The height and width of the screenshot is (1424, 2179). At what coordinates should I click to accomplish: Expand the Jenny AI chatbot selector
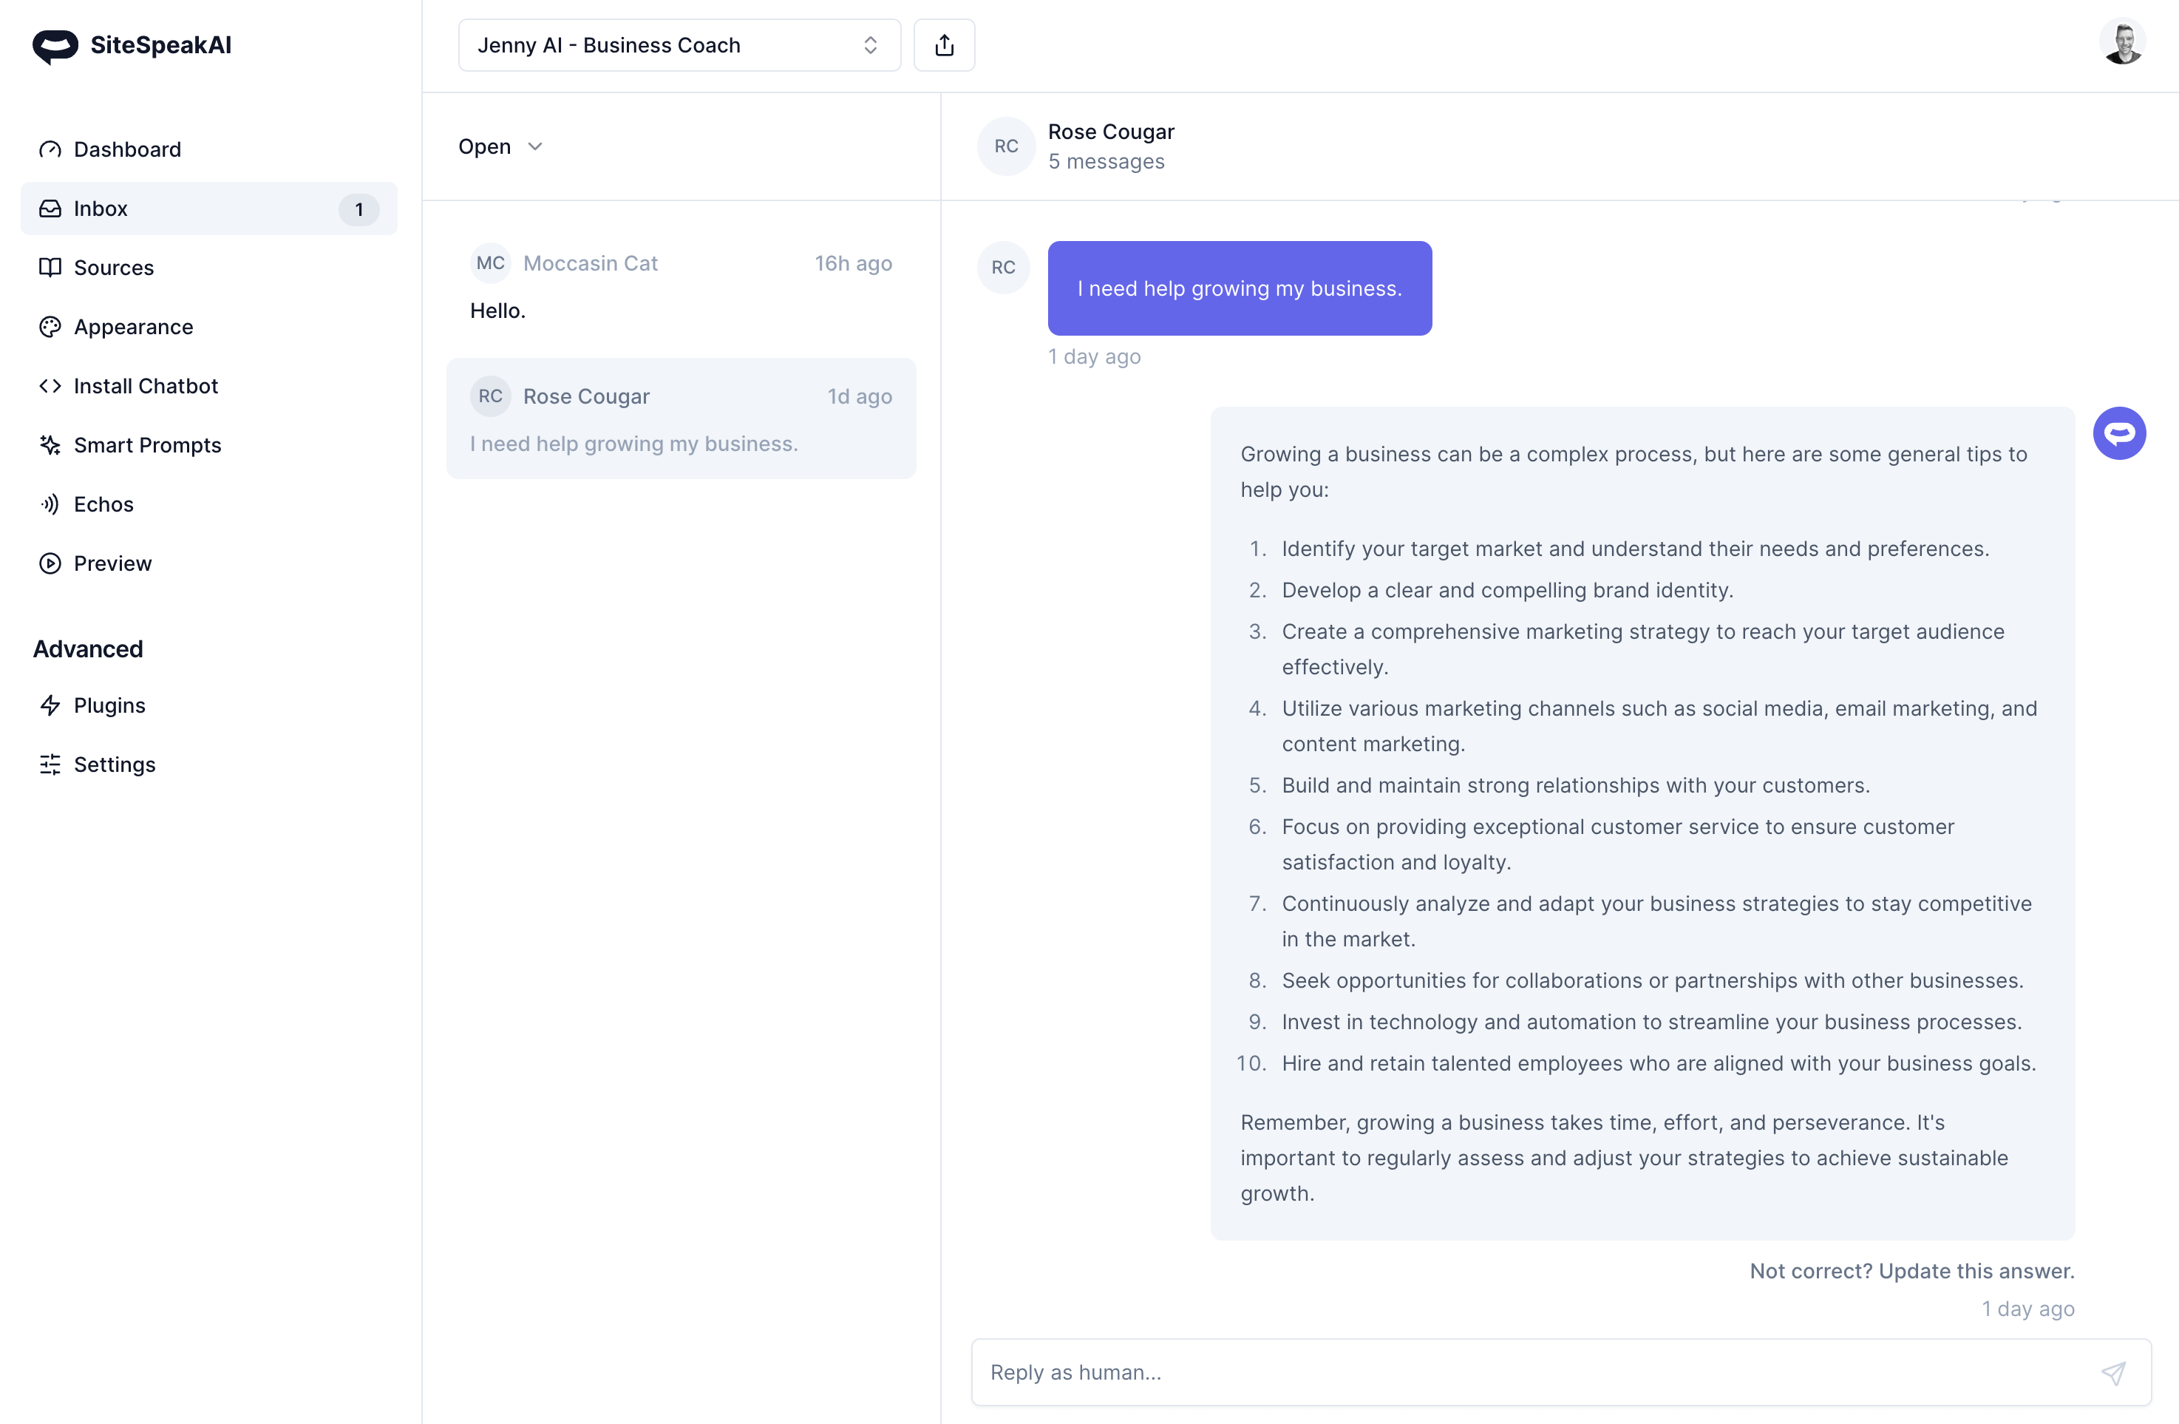point(679,45)
